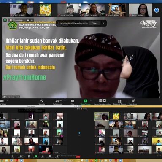Click Participants count label in bottom toolbar
Image resolution: width=162 pixels, height=162 pixels.
tap(60, 100)
